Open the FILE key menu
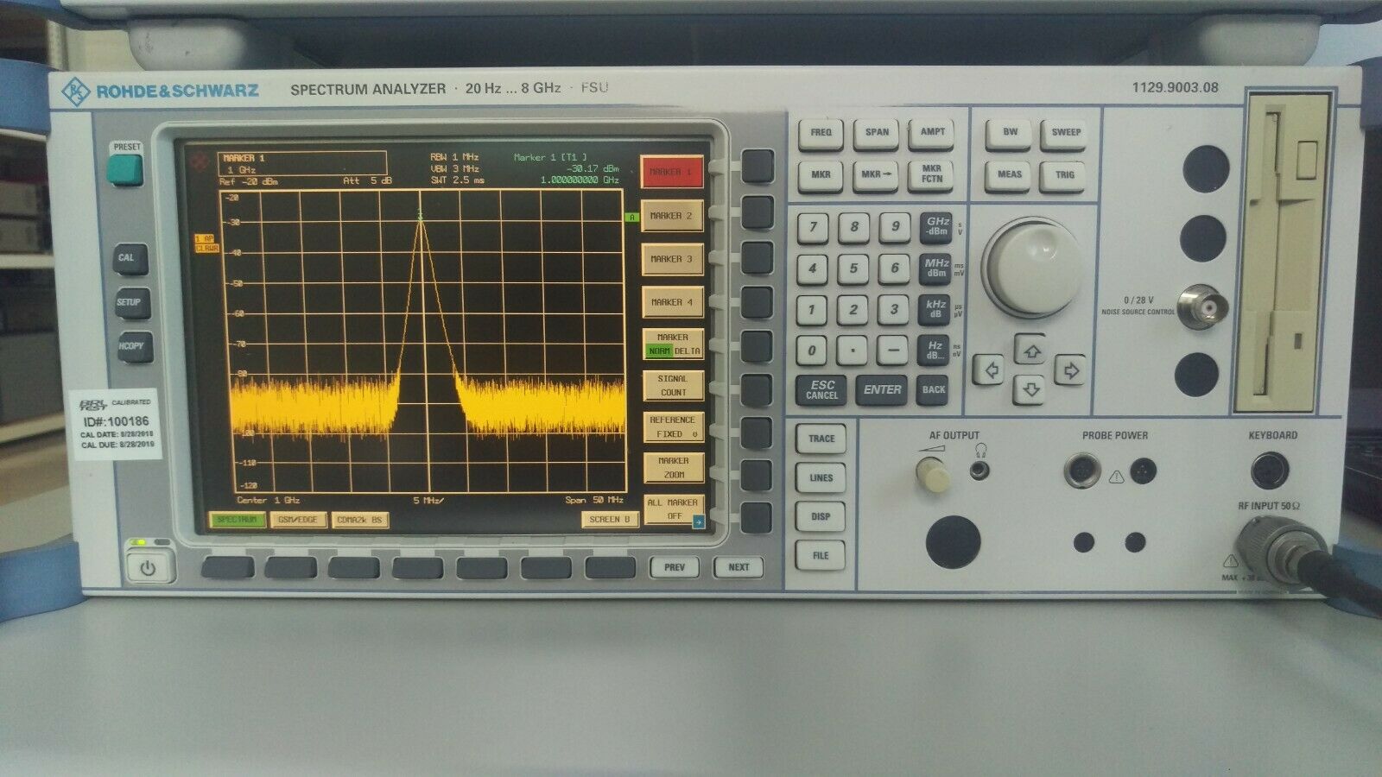 pos(821,555)
